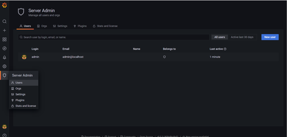Open the Help question mark icon
Viewport: 287px width, 137px height.
click(5, 135)
